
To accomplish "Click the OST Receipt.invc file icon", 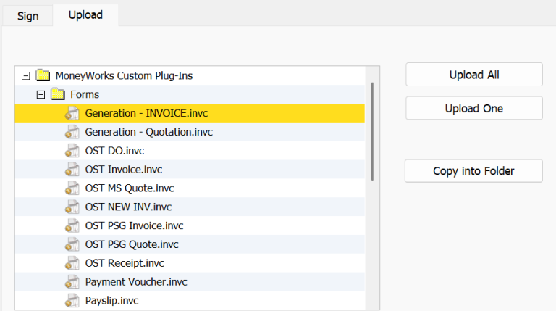I will 72,263.
